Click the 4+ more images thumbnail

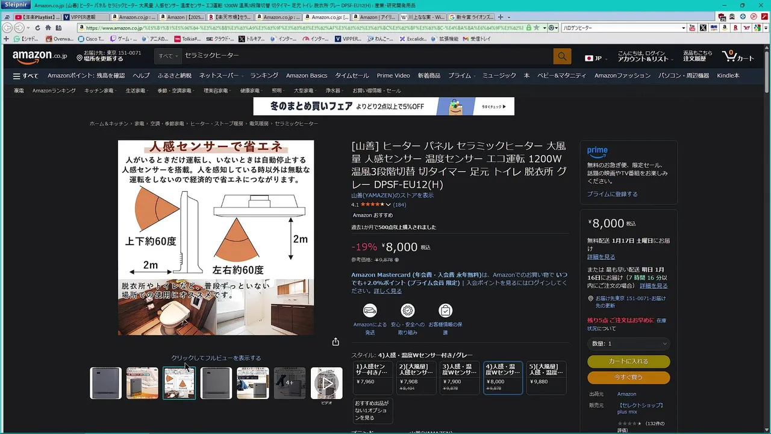(x=290, y=383)
